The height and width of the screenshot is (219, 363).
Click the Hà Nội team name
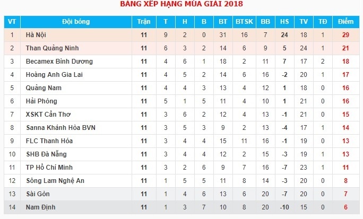tap(36, 35)
